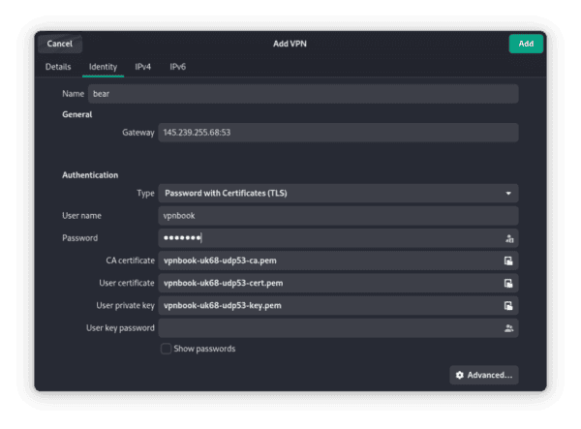Viewport: 581px width, 429px height.
Task: Cancel the Add VPN dialog
Action: (x=59, y=44)
